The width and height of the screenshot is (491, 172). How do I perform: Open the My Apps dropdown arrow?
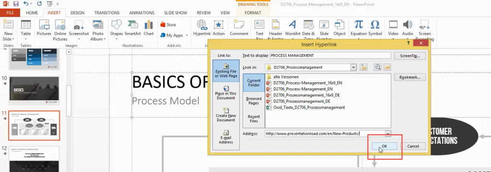pyautogui.click(x=187, y=35)
